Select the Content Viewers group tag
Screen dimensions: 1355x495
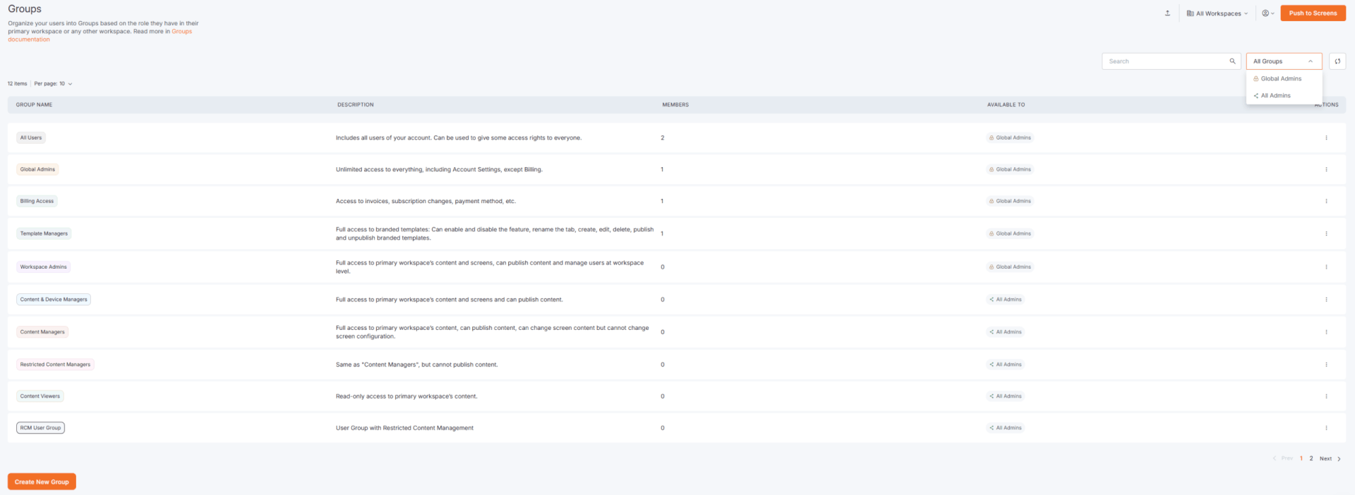click(x=40, y=396)
